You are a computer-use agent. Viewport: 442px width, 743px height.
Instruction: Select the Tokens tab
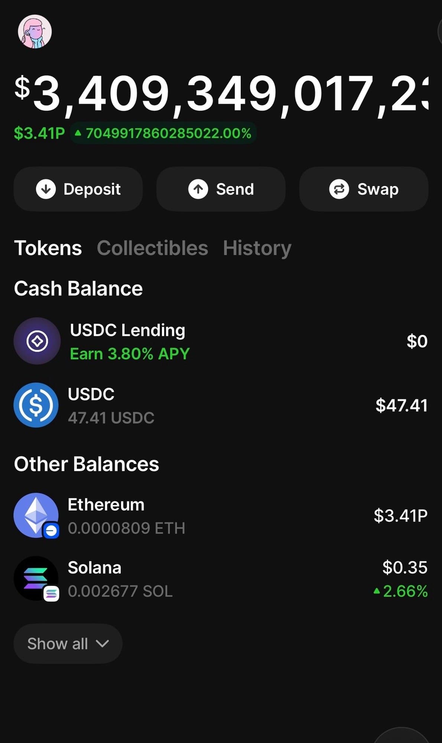tap(48, 248)
